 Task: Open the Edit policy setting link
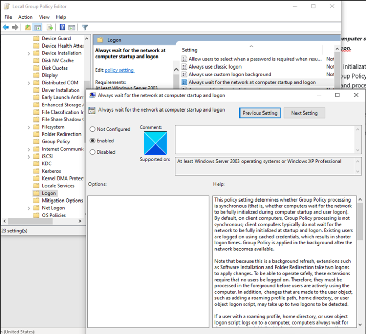[119, 70]
